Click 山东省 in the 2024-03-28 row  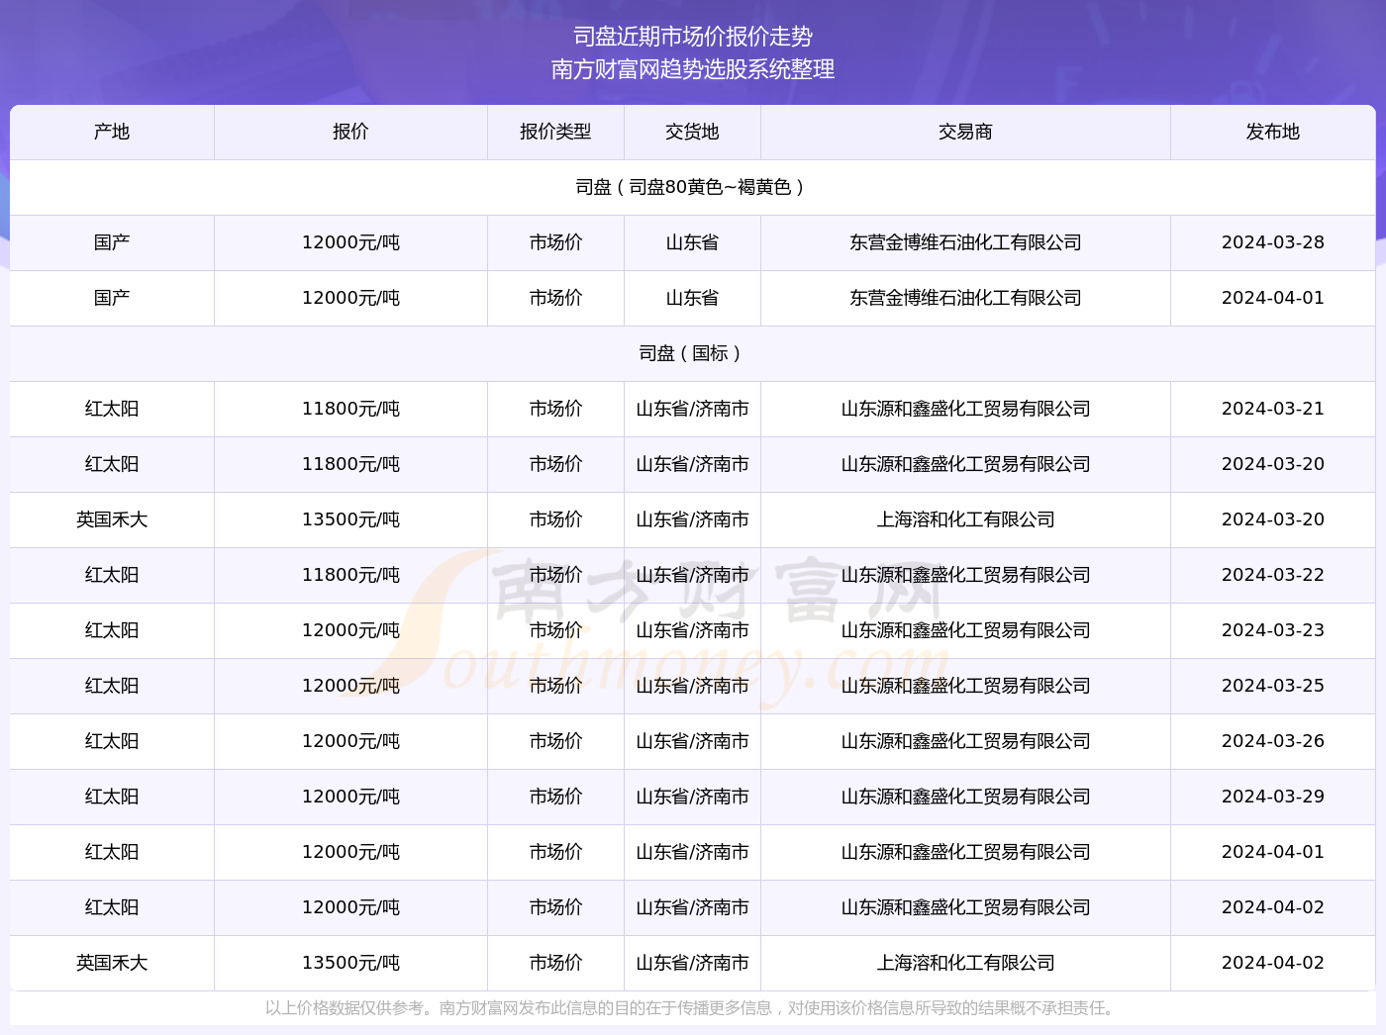(x=692, y=242)
